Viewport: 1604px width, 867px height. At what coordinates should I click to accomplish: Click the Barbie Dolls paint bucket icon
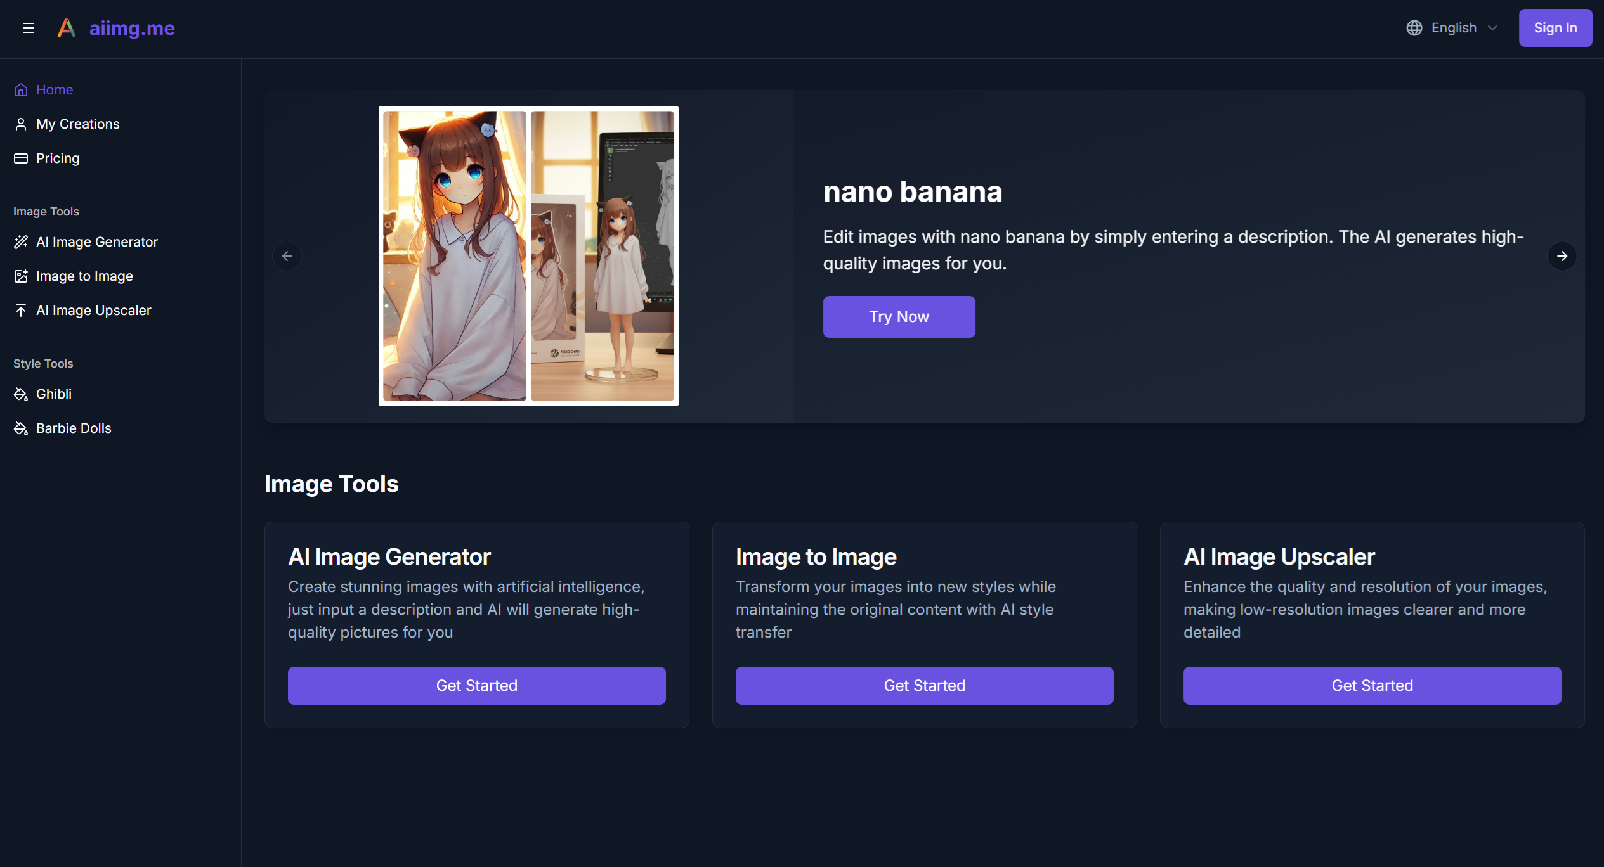[21, 428]
